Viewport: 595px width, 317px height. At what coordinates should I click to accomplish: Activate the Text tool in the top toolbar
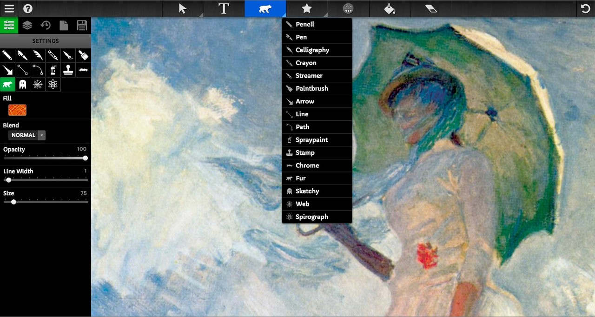pyautogui.click(x=224, y=8)
